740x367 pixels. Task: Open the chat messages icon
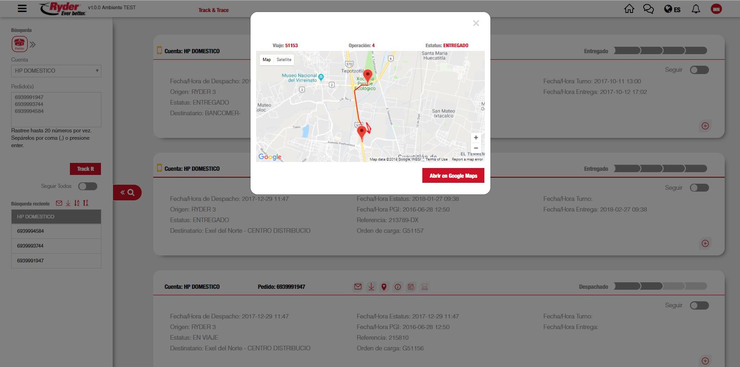[648, 9]
